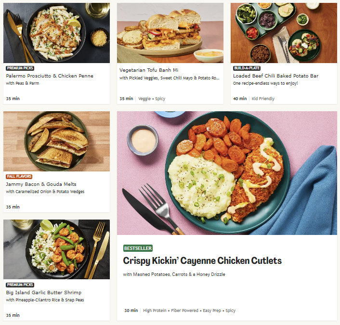Screen dimensions: 340x325
Task: Click the BESTSELLER badge
Action: pos(138,248)
